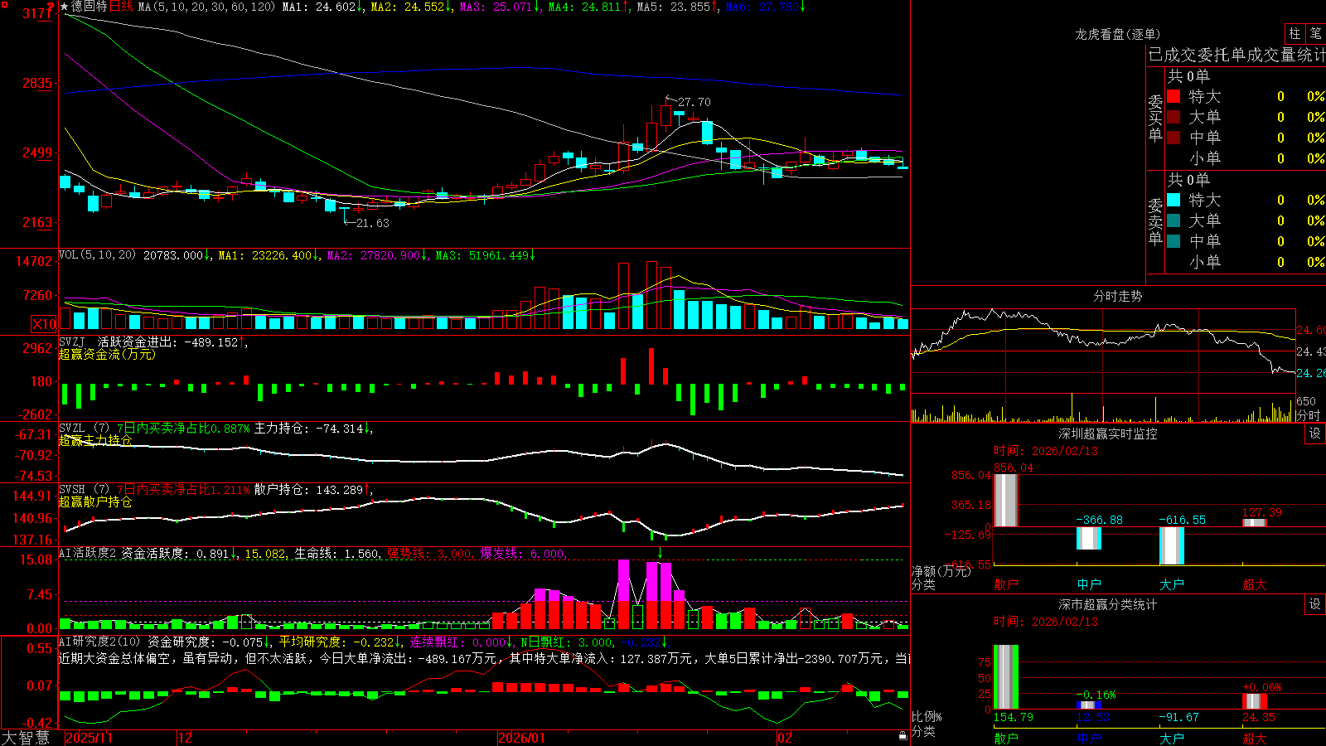Click the dark red 大单 swatch under 委买单
The height and width of the screenshot is (746, 1326).
point(1174,117)
